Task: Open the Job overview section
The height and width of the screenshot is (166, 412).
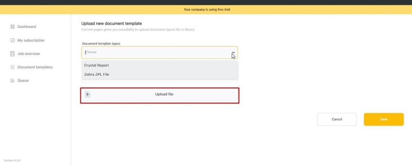Action: coord(29,54)
